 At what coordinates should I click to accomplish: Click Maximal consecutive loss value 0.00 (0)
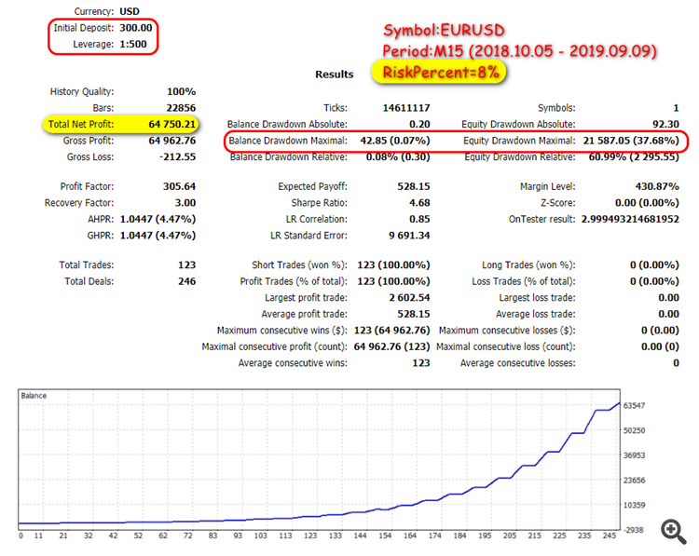point(660,346)
